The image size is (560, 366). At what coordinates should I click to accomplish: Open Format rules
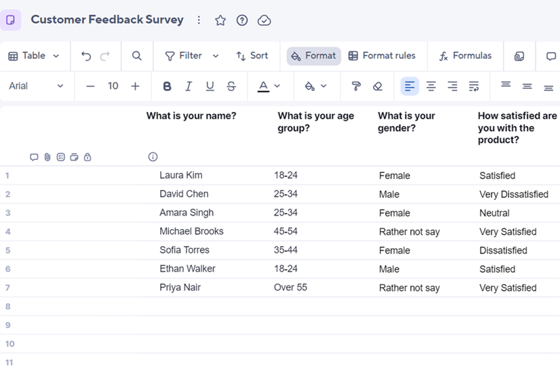coord(382,56)
